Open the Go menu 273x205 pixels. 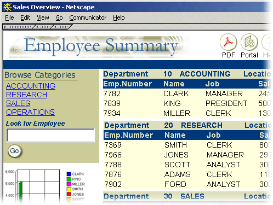point(59,17)
